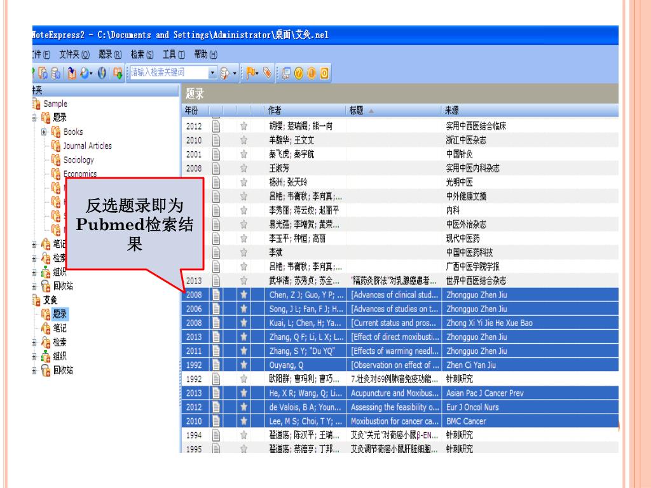Click the database backup toolbar icon

pos(56,73)
